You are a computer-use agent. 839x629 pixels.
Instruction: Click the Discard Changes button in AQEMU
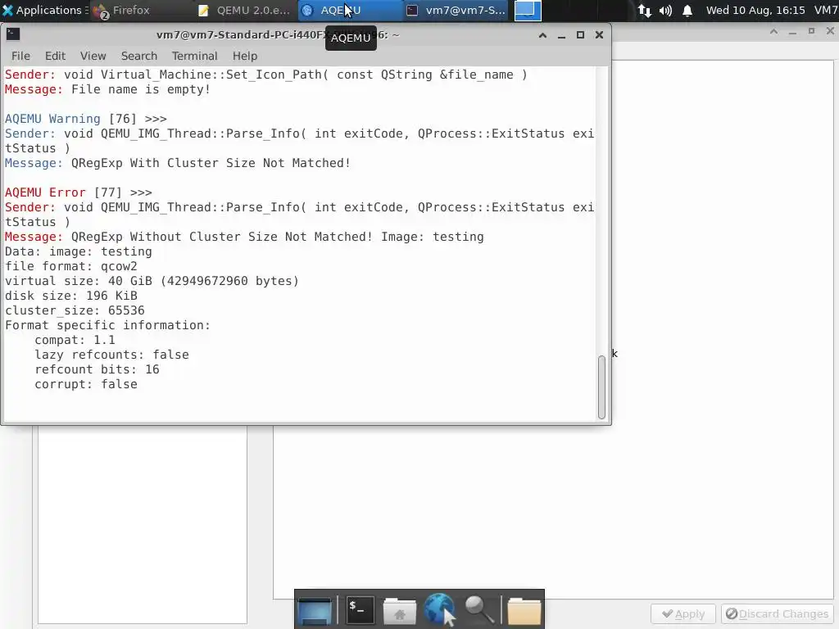(777, 613)
